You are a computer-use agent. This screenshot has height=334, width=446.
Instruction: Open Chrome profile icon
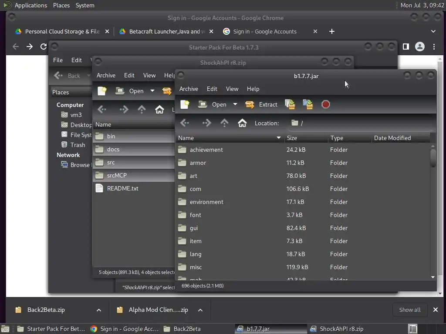click(x=420, y=47)
